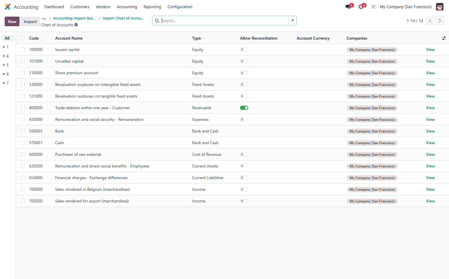This screenshot has width=449, height=279.
Task: Open optional columns adjust icon
Action: 444,38
